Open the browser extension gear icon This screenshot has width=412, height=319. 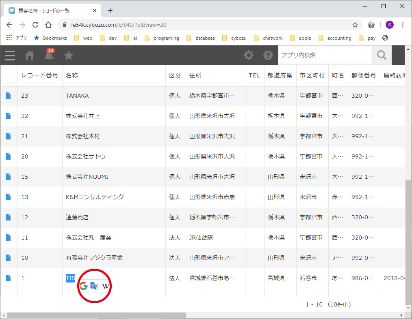pos(371,25)
